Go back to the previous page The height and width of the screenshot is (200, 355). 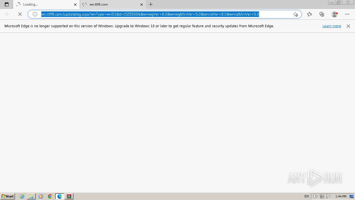[x=8, y=14]
